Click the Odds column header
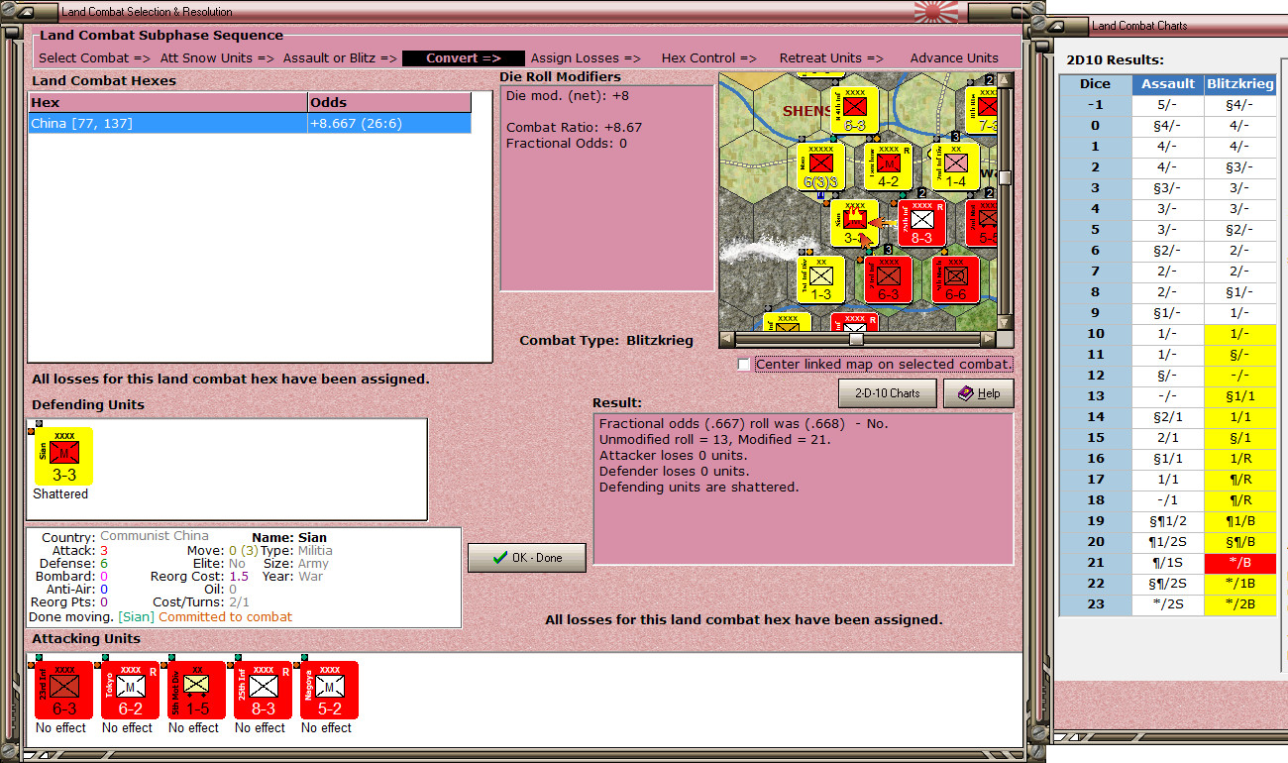Screen dimensions: 1288x763 [x=389, y=103]
